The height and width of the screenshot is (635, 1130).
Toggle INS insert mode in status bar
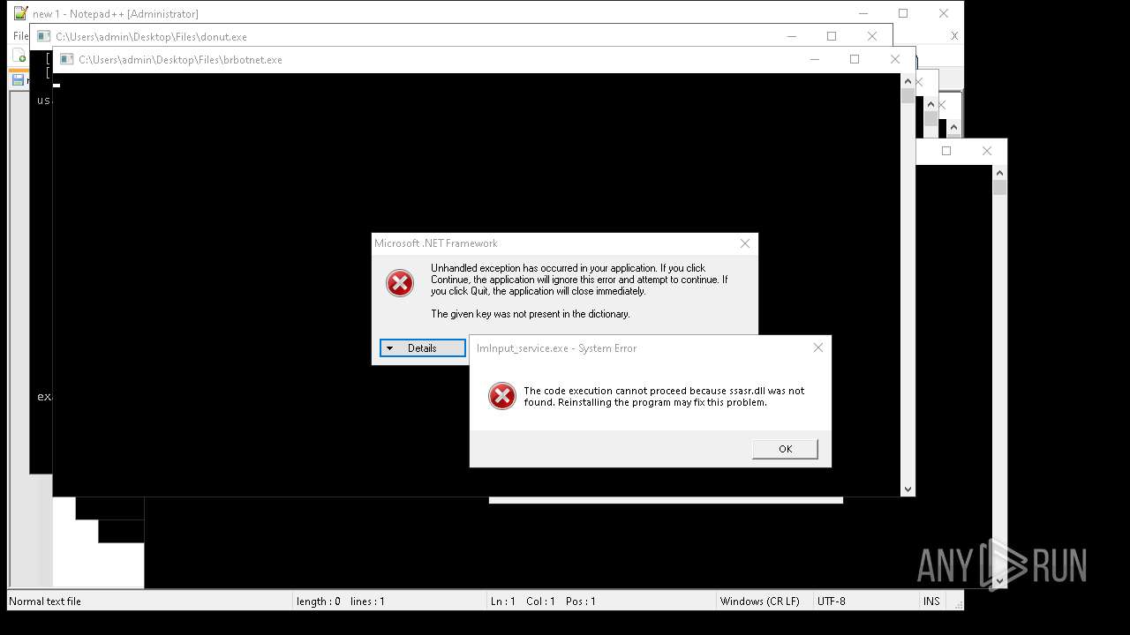pyautogui.click(x=931, y=601)
